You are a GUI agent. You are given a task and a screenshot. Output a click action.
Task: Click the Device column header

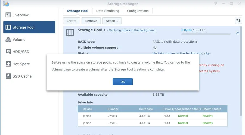87,109
